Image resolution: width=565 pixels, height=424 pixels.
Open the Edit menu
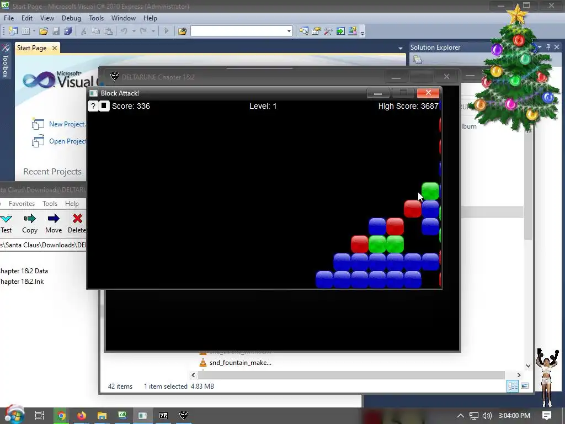(26, 18)
